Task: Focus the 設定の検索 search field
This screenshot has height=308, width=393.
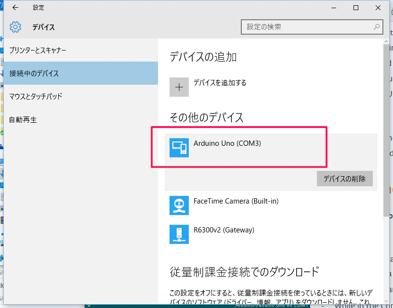Action: pyautogui.click(x=312, y=27)
